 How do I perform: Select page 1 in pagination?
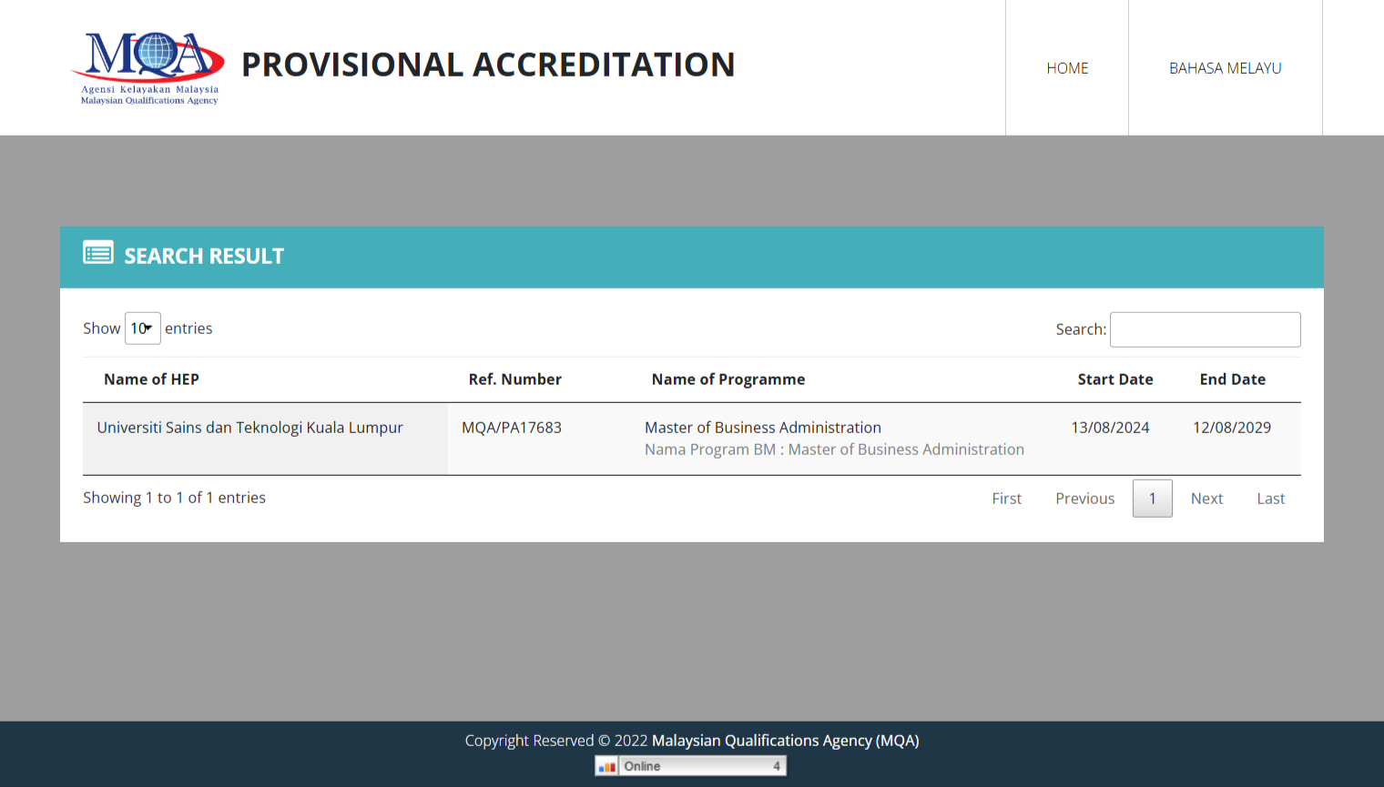tap(1152, 499)
